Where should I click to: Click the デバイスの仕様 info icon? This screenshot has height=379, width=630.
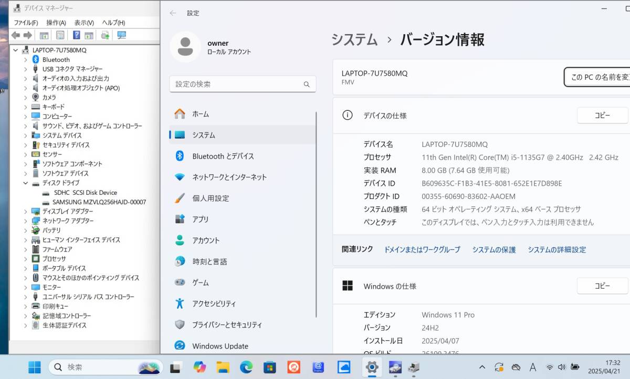pyautogui.click(x=347, y=115)
